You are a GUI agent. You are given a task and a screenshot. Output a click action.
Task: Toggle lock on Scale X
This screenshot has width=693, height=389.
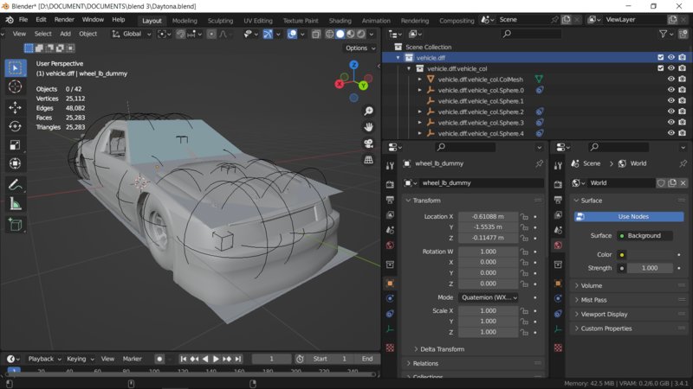point(524,311)
